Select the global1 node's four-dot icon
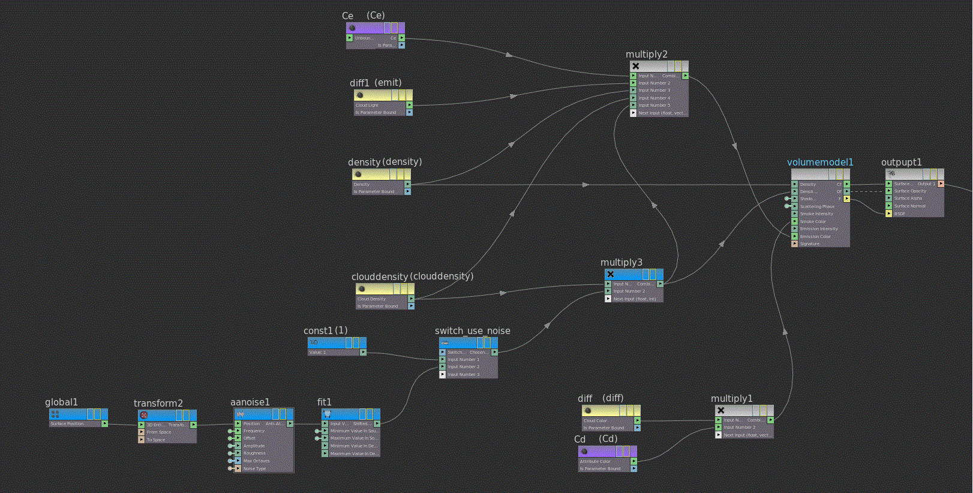The image size is (973, 493). pyautogui.click(x=55, y=414)
